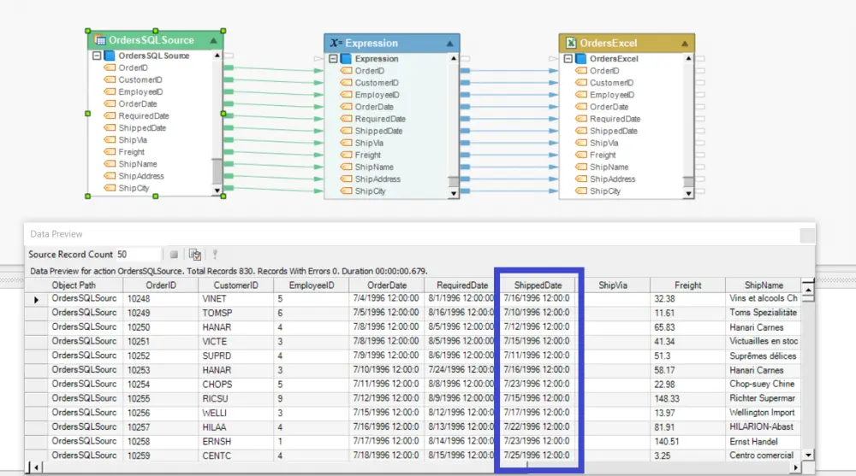Select the OrdersSQL Source root tree label
Viewport: 856px width, 476px height.
pyautogui.click(x=154, y=56)
